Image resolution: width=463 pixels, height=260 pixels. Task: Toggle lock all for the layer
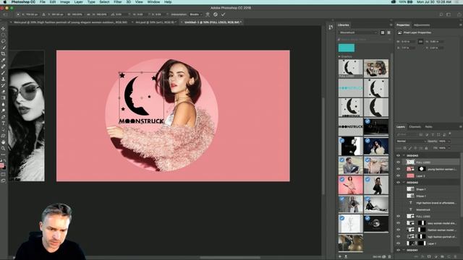426,148
